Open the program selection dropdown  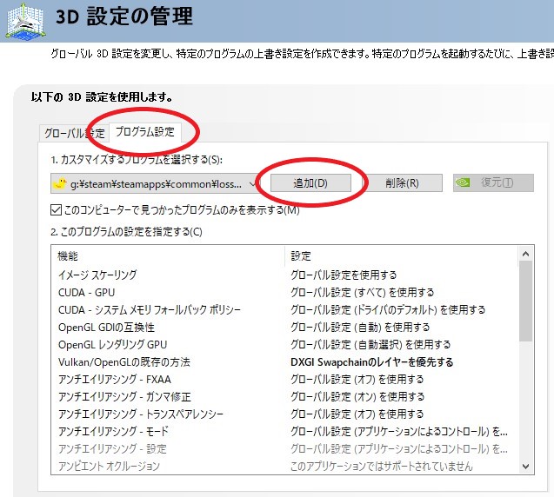[x=155, y=183]
